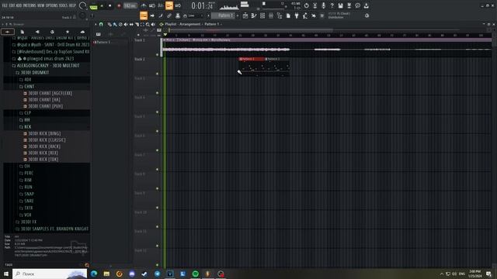
Task: Collapse the KCK folder
Action: click(28, 127)
